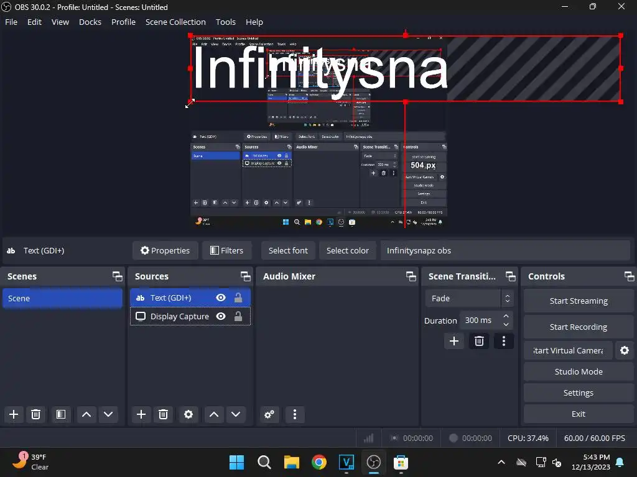This screenshot has width=637, height=477.
Task: Open the Help menu
Action: click(254, 22)
